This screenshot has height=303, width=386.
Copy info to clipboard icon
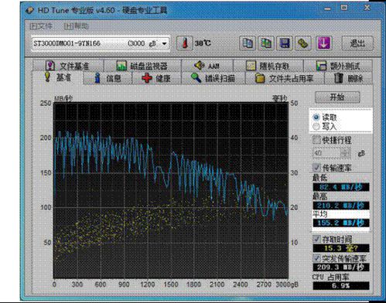(x=248, y=43)
